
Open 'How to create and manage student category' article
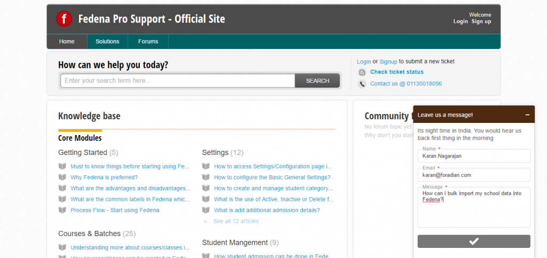click(273, 188)
